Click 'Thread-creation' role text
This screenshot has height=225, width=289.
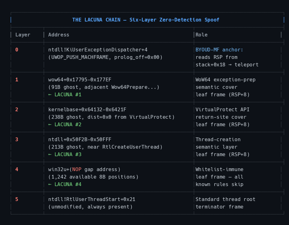tap(218, 139)
